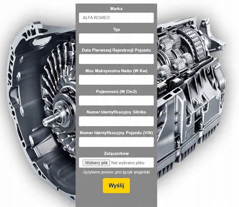Click the 'Nie wybrano pliku' file status text

tap(128, 163)
